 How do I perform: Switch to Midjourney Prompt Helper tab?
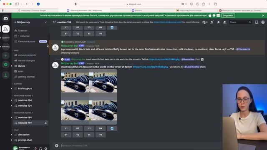189,10
